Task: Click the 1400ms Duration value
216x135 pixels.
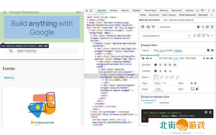Action: (178, 50)
